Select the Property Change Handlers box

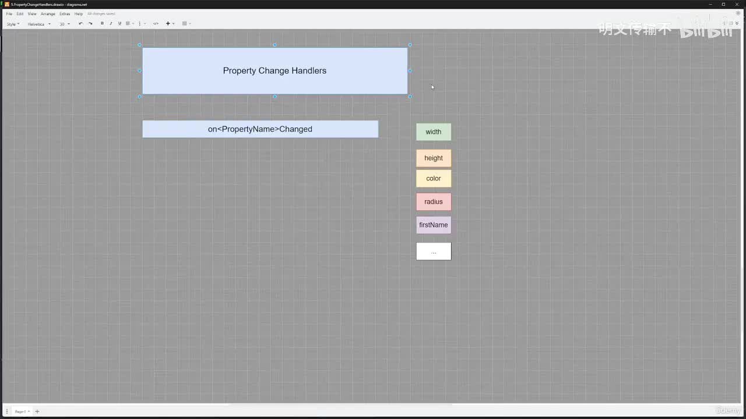275,70
